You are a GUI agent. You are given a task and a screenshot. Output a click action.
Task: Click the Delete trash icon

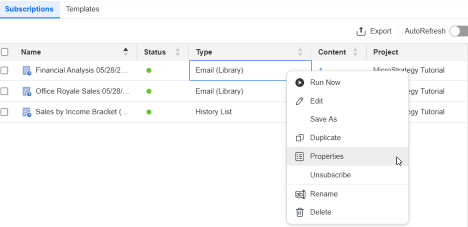[299, 212]
